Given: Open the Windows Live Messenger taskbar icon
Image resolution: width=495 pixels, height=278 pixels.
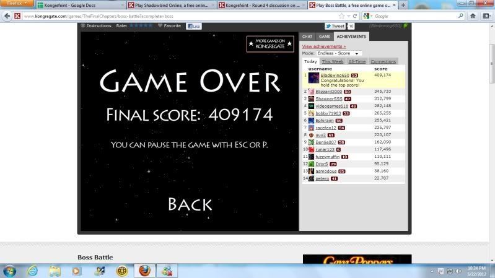Looking at the screenshot, I should pyautogui.click(x=167, y=271).
